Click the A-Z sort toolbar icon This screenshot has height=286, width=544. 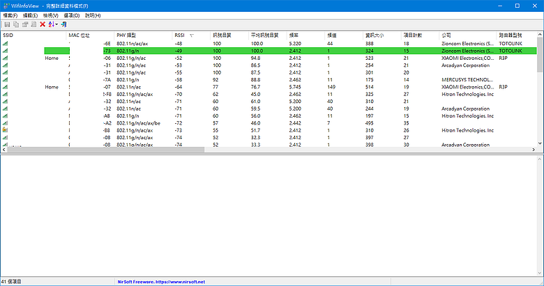pos(52,24)
